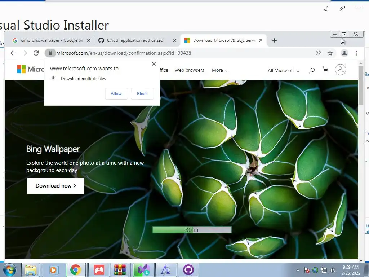Open GitHub Desktop from taskbar

pos(188,270)
